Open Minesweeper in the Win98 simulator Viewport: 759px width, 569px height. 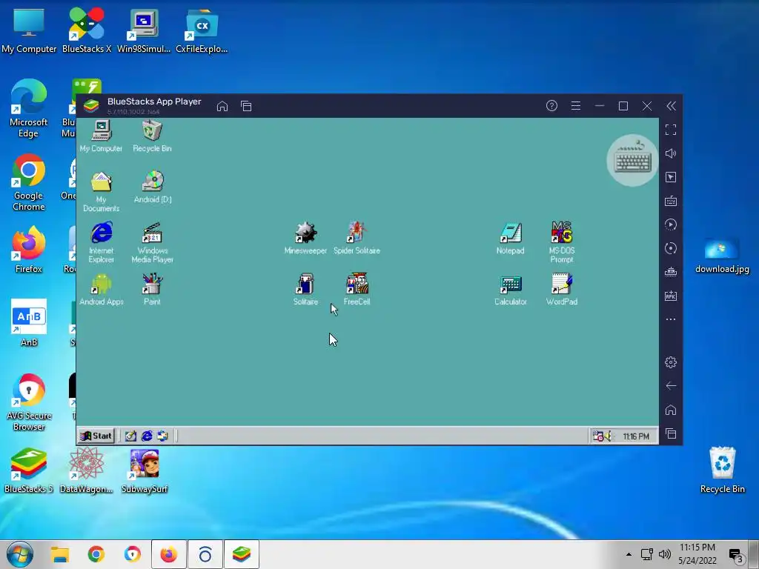[x=305, y=238]
